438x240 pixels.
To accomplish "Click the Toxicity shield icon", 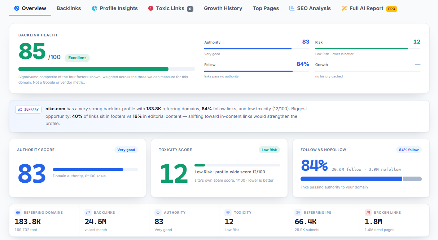I will (228, 213).
